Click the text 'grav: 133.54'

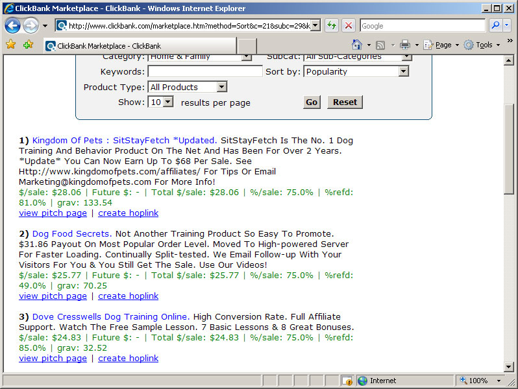pos(85,202)
